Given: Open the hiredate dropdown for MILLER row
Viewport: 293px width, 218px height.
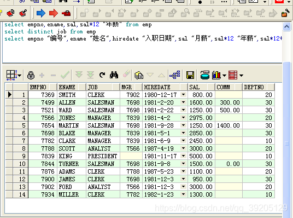Looking at the screenshot, I should click(x=184, y=194).
